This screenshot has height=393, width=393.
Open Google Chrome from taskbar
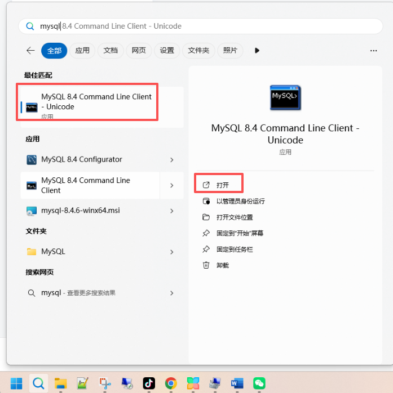pos(171,383)
